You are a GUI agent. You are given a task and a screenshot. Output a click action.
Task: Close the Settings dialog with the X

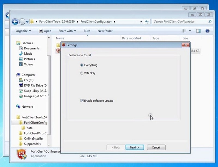[x=186, y=45]
